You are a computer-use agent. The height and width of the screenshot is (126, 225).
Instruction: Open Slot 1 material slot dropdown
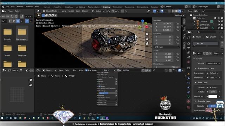(109, 70)
